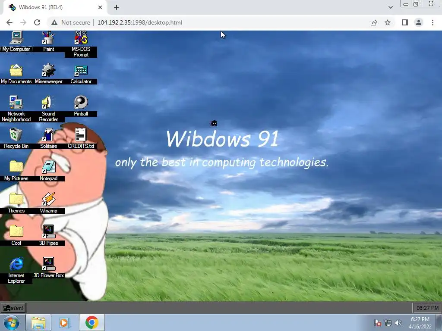
Task: Select the Wibdows 91 (REL4) tab
Action: 55,8
